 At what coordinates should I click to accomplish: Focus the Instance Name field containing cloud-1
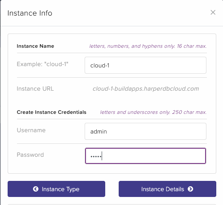[146, 65]
